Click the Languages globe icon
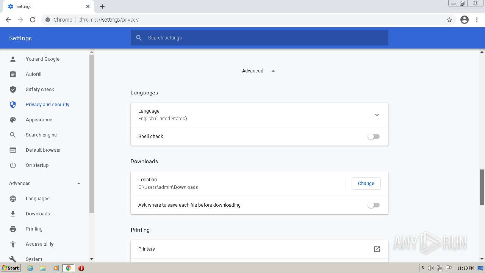485x273 pixels. (x=13, y=198)
